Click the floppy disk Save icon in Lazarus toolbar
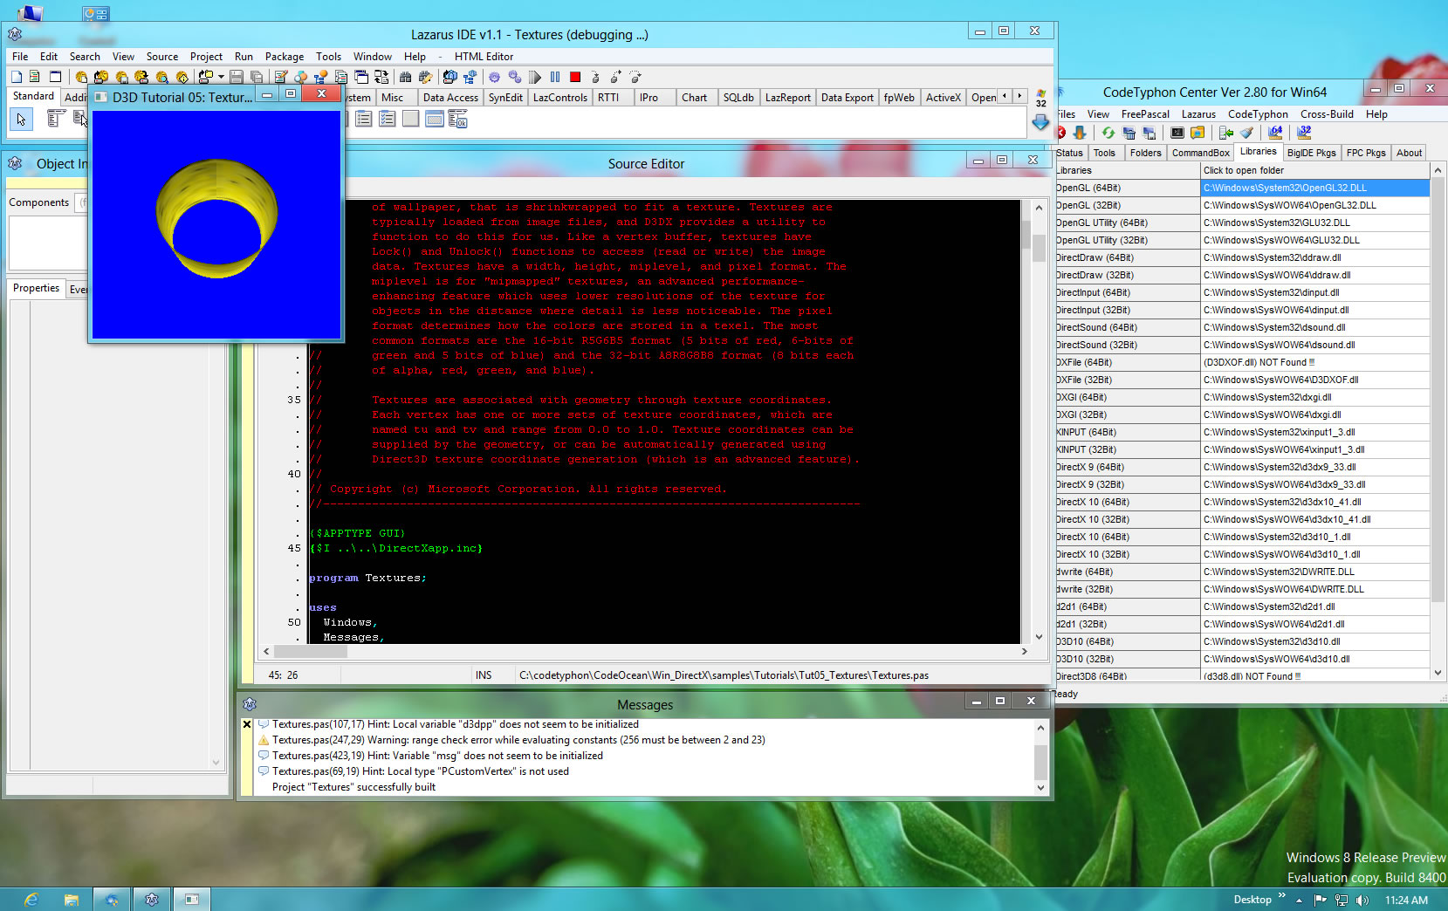Screen dimensions: 1448x911 point(236,77)
